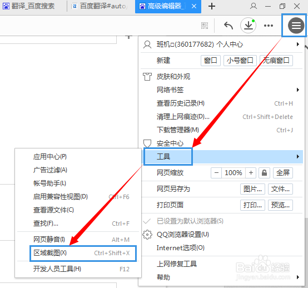Toggle 网页静音(I) mute option

tap(78, 240)
